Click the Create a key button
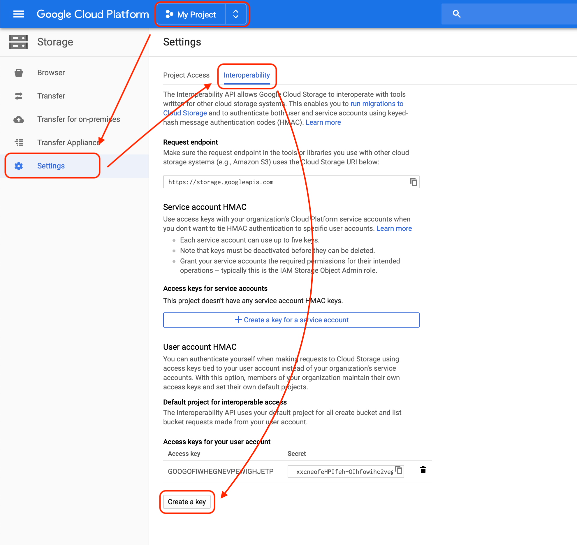Viewport: 577px width, 545px height. (x=187, y=502)
